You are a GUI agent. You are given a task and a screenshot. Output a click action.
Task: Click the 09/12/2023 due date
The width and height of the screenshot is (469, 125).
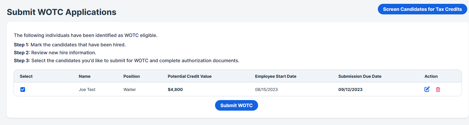point(350,89)
